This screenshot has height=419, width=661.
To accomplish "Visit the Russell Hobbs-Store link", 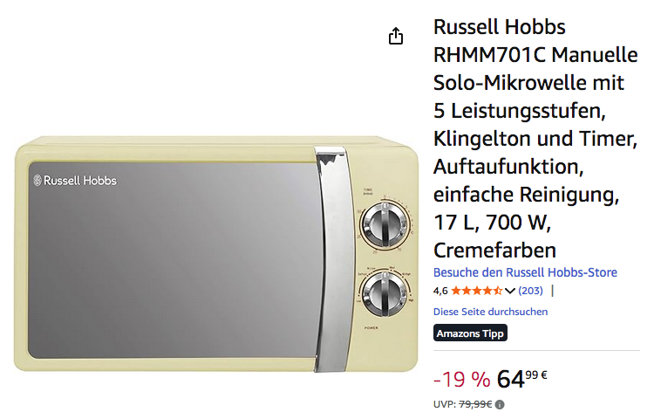I will tap(525, 272).
